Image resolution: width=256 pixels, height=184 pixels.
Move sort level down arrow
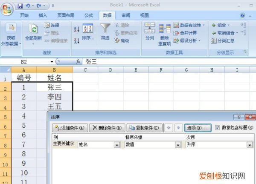(x=178, y=128)
